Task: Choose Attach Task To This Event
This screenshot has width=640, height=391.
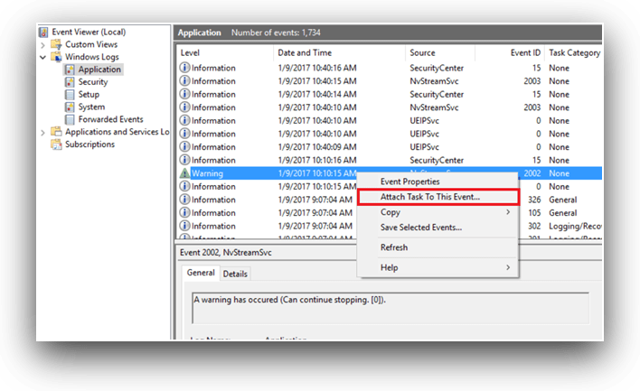Action: pos(429,197)
